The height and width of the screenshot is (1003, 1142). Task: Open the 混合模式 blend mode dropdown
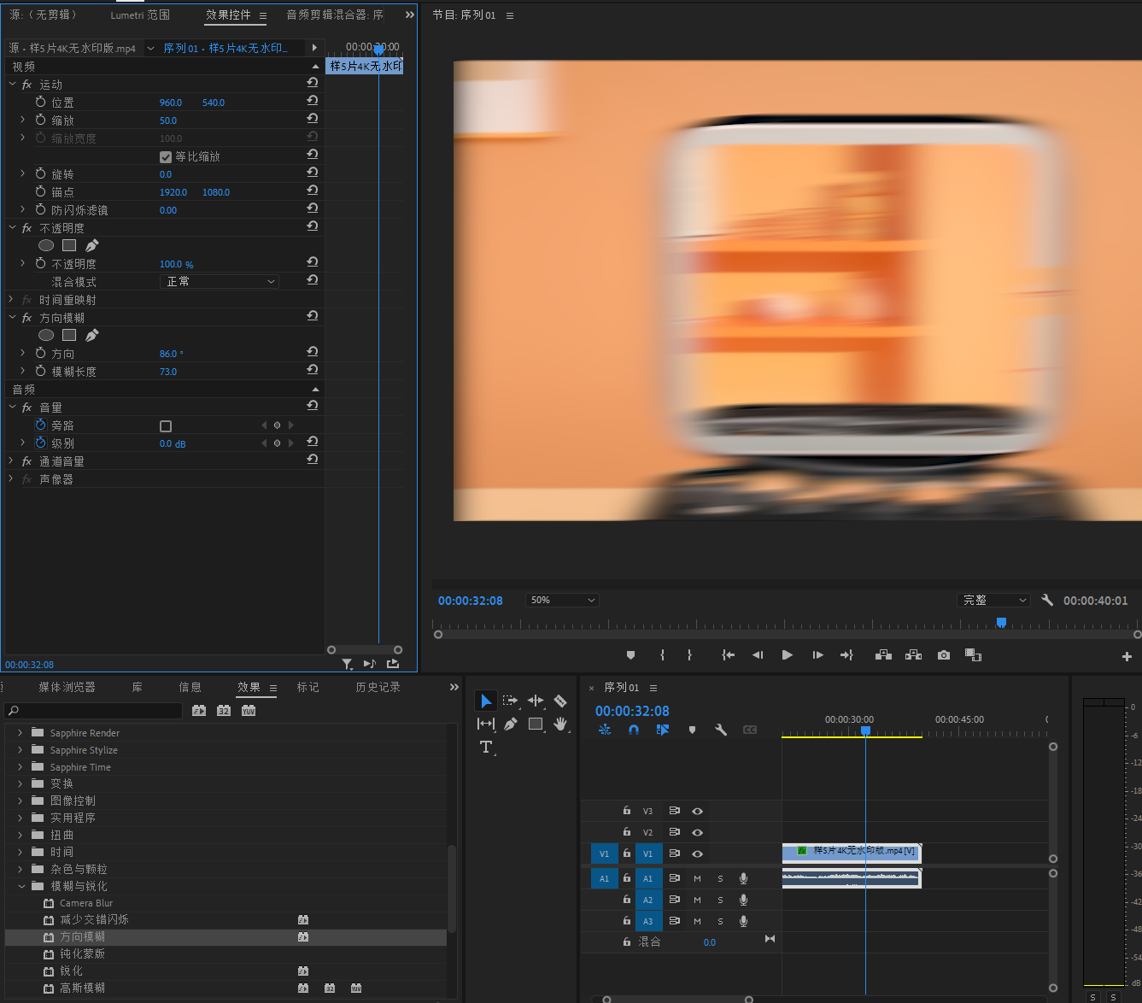220,282
